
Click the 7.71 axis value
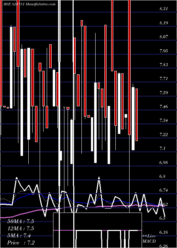click(x=164, y=79)
